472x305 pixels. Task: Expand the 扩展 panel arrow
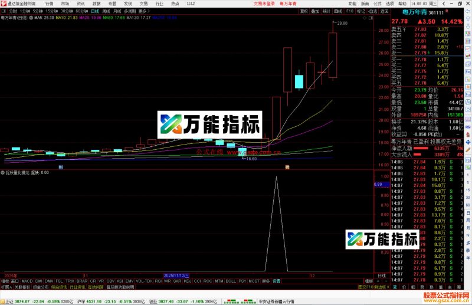click(x=6, y=287)
